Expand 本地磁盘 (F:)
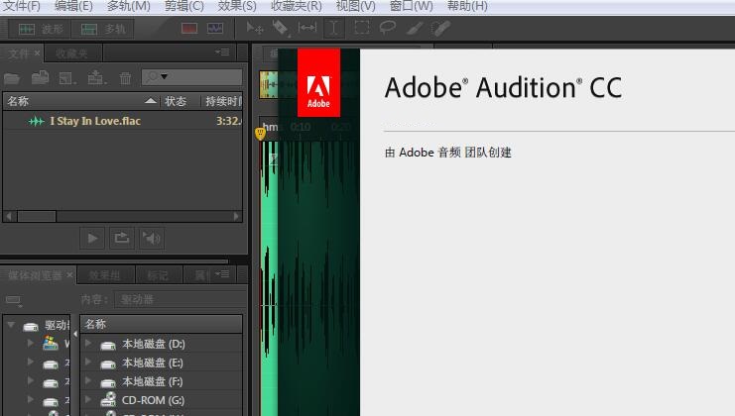Screen dimensions: 735x416 pyautogui.click(x=88, y=380)
